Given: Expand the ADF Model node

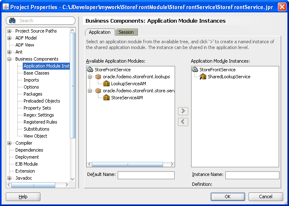Looking at the screenshot, I should [9, 38].
